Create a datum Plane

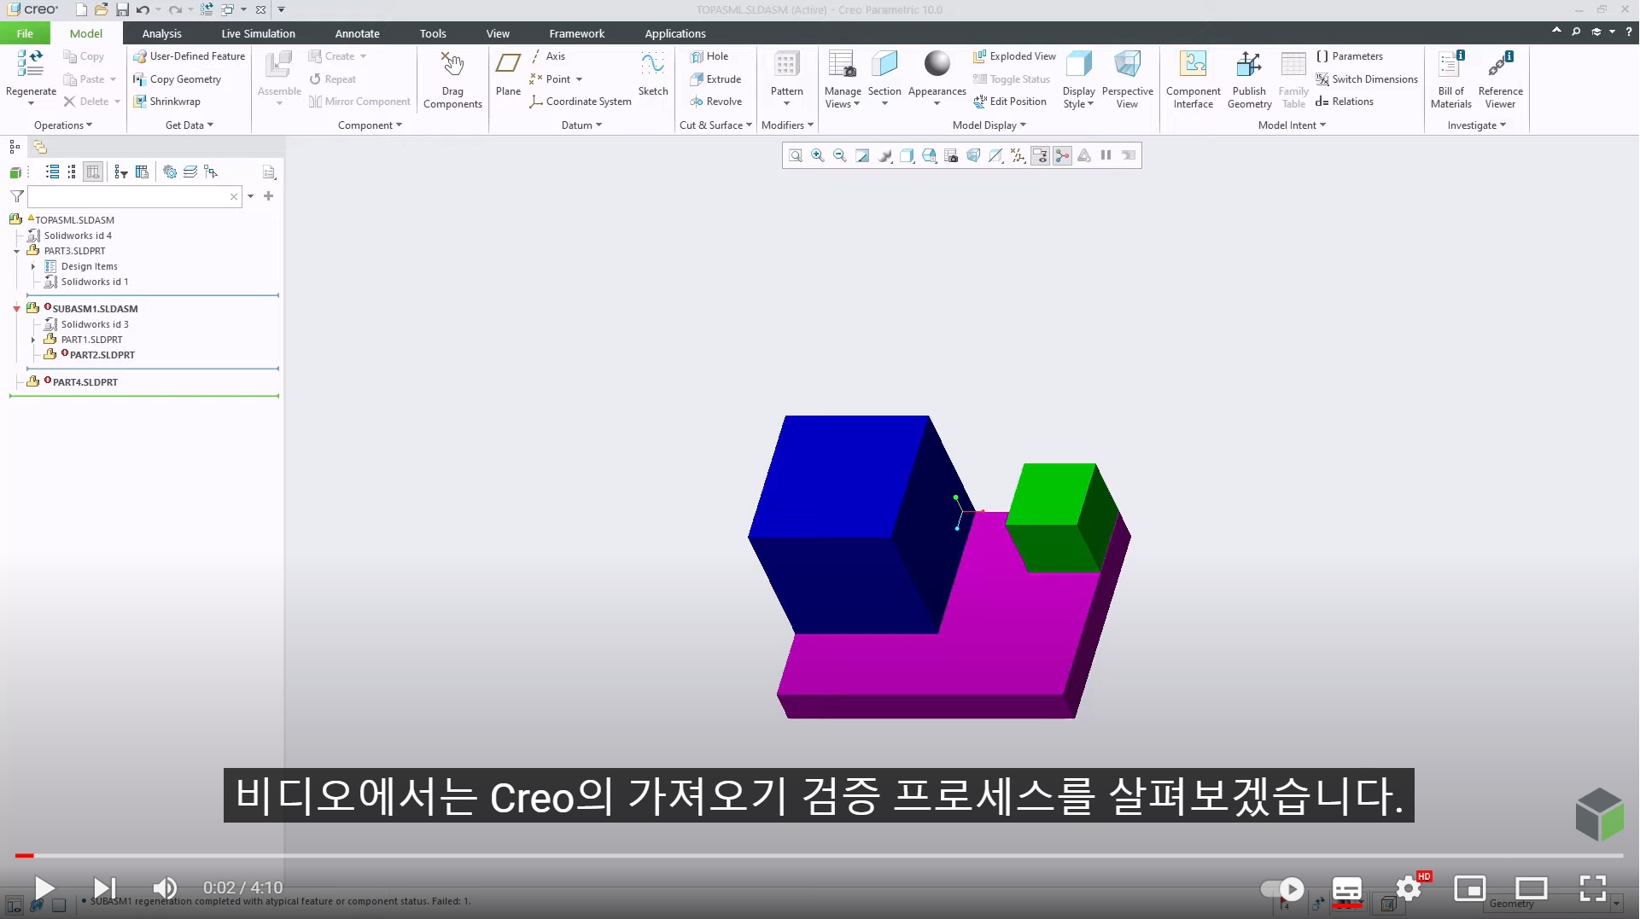click(508, 73)
